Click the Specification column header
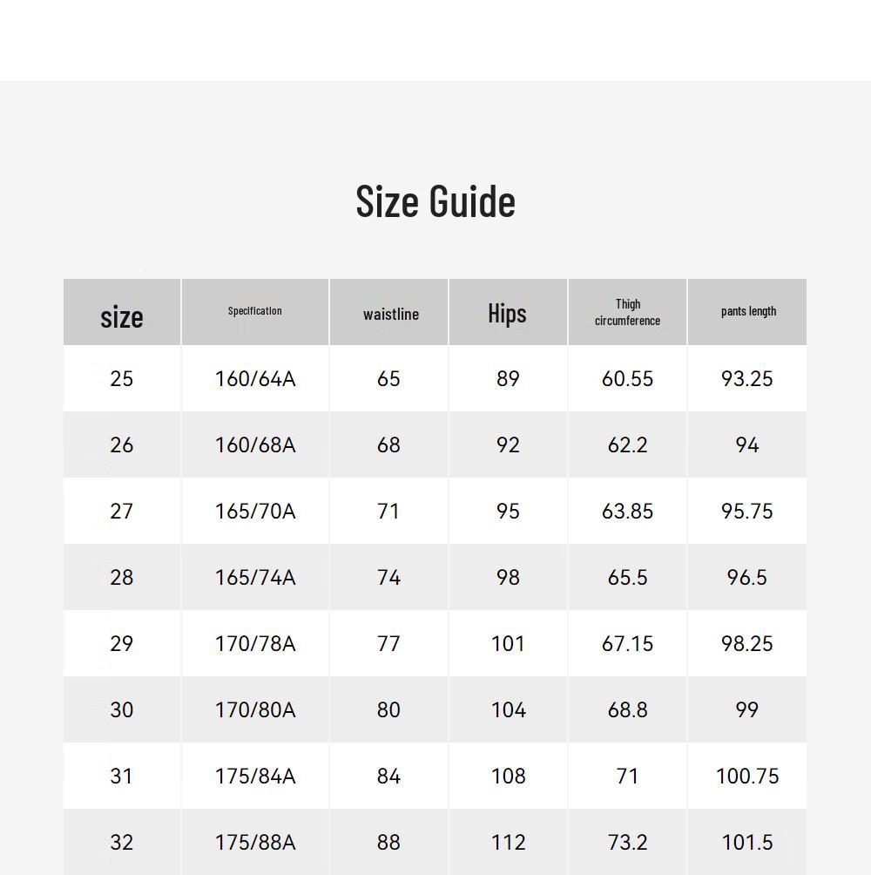The width and height of the screenshot is (871, 875). tap(255, 311)
